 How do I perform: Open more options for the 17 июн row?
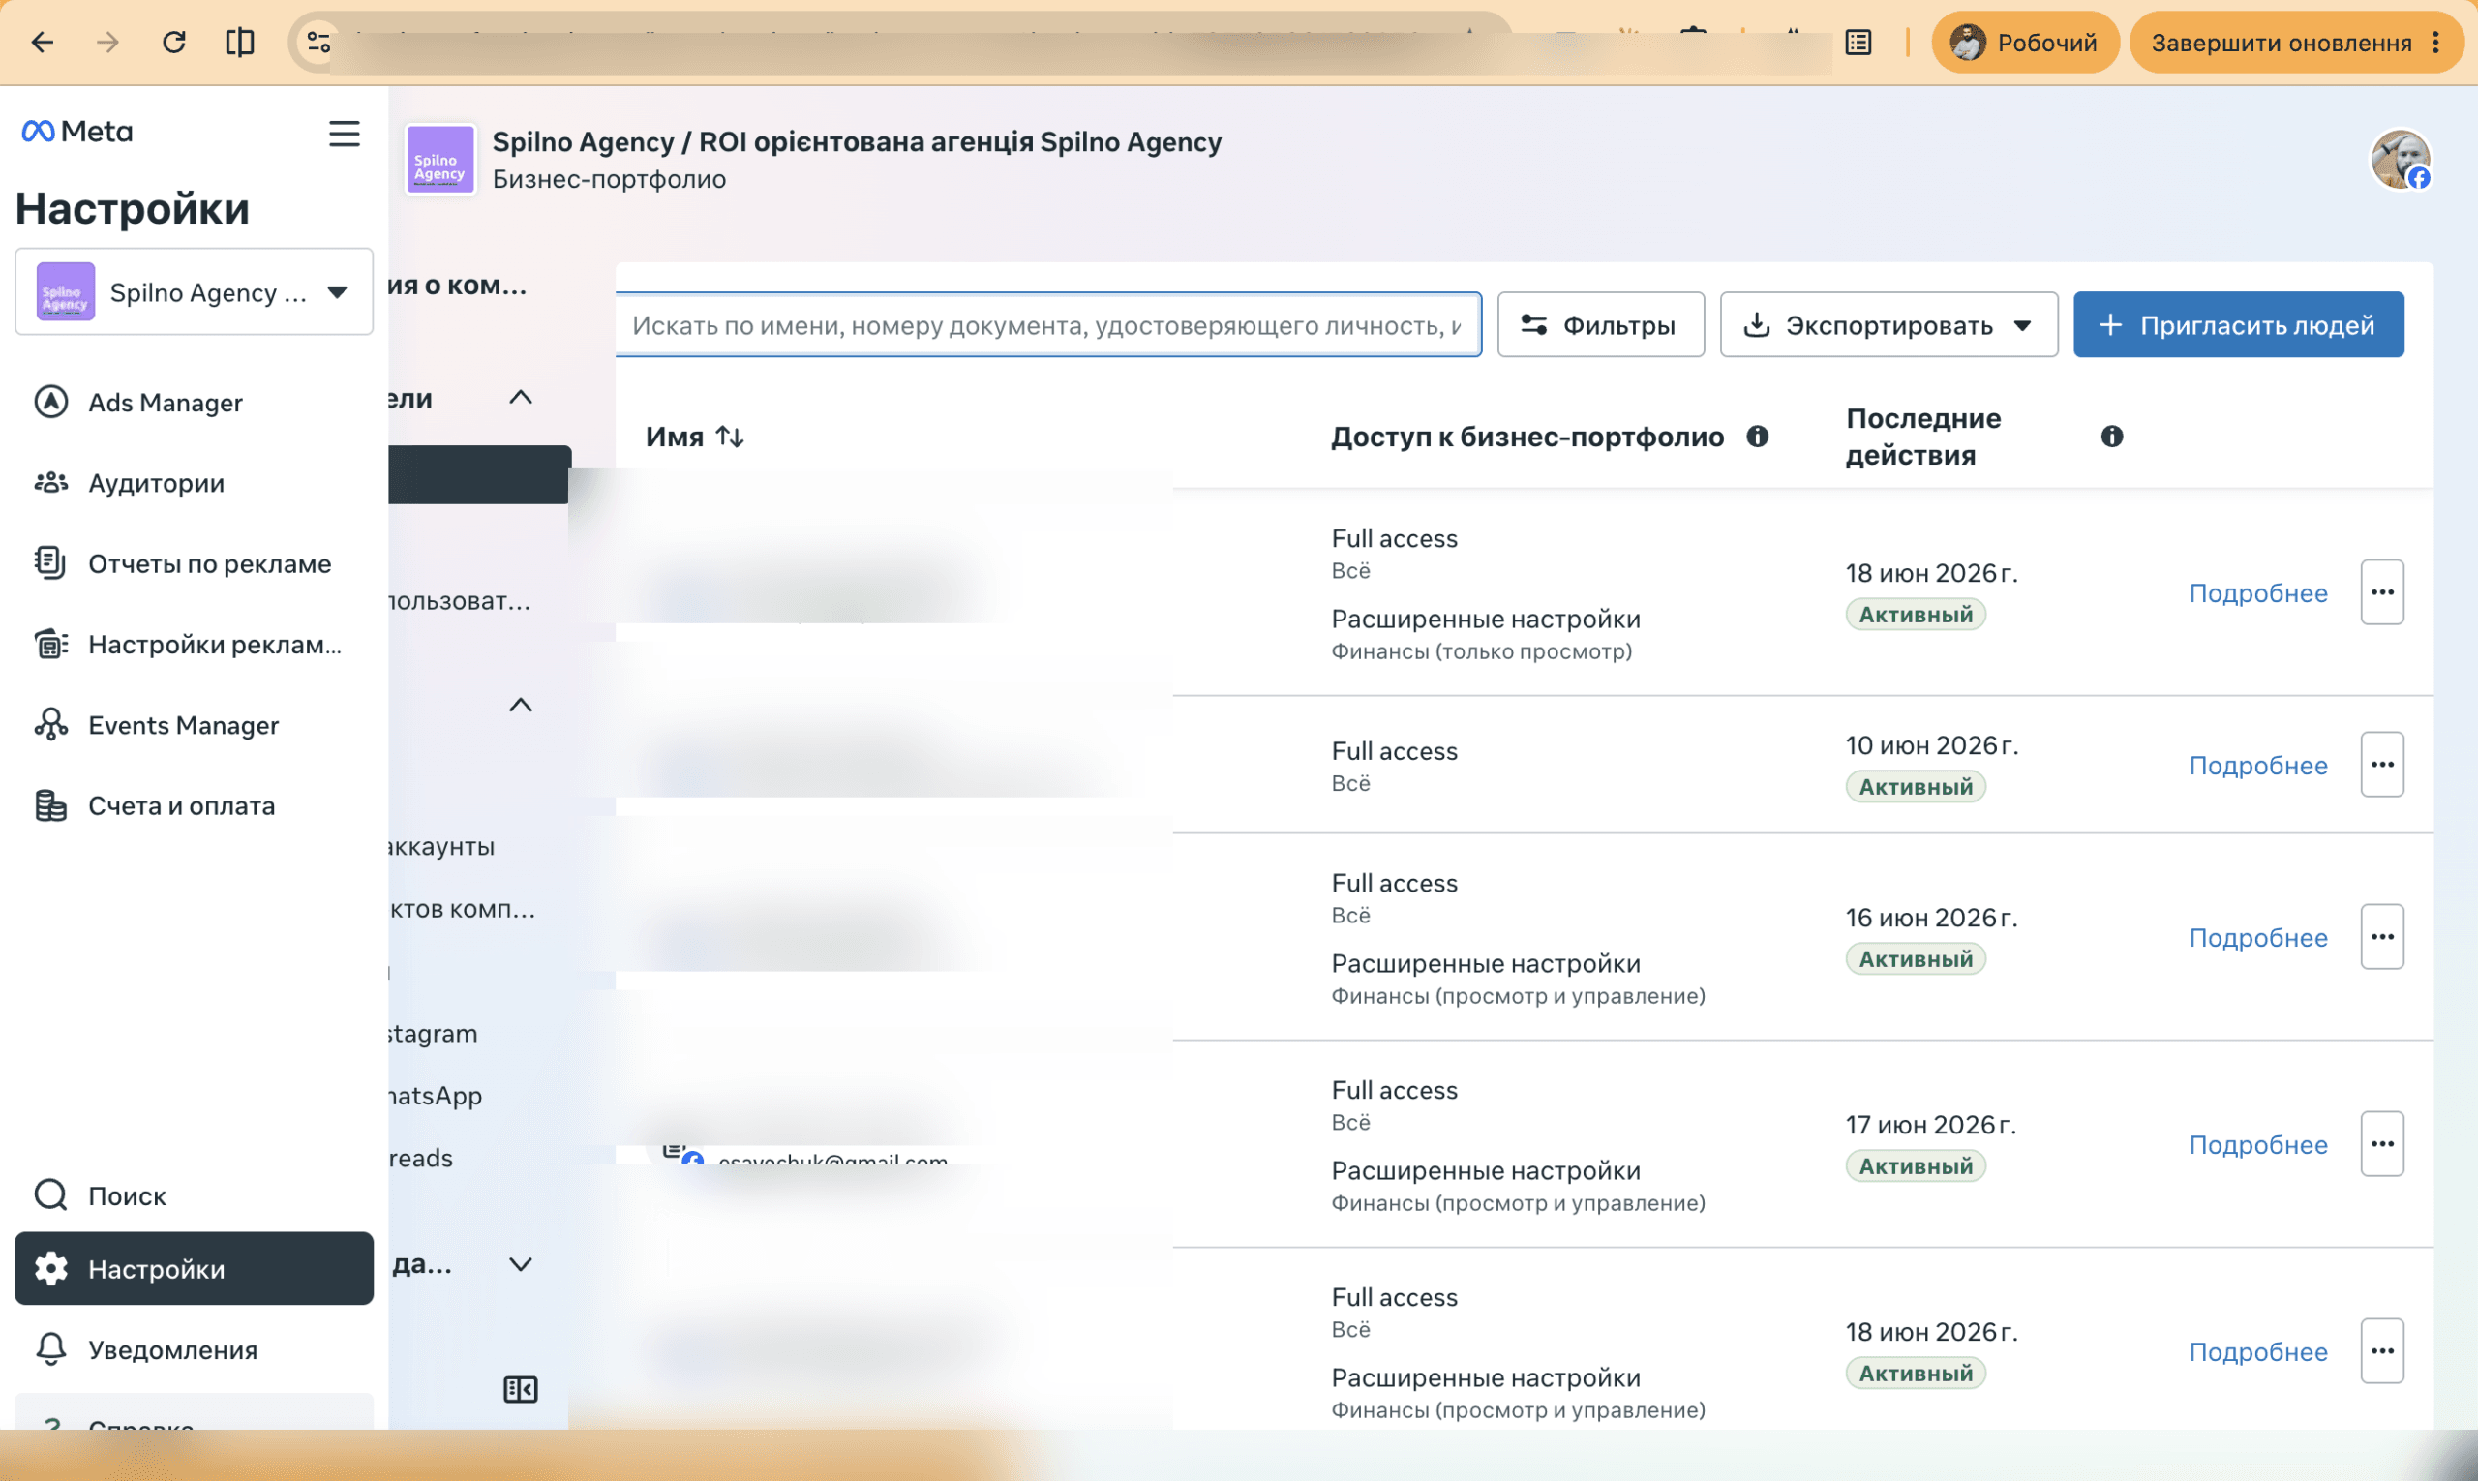[x=2382, y=1145]
